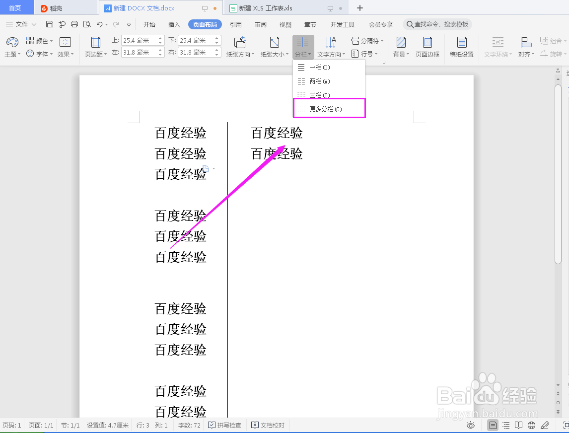Click top margin spinner arrows

(160, 40)
